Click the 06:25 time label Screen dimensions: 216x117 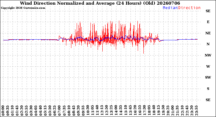[x=55, y=111]
